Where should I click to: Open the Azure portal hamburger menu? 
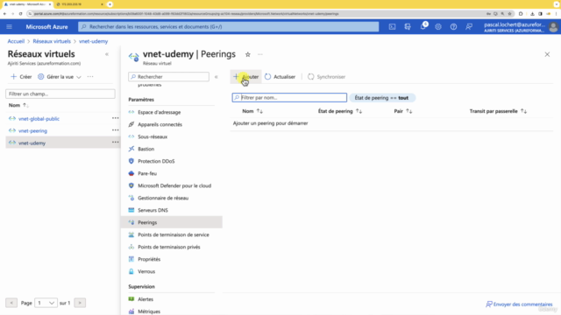[x=10, y=27]
